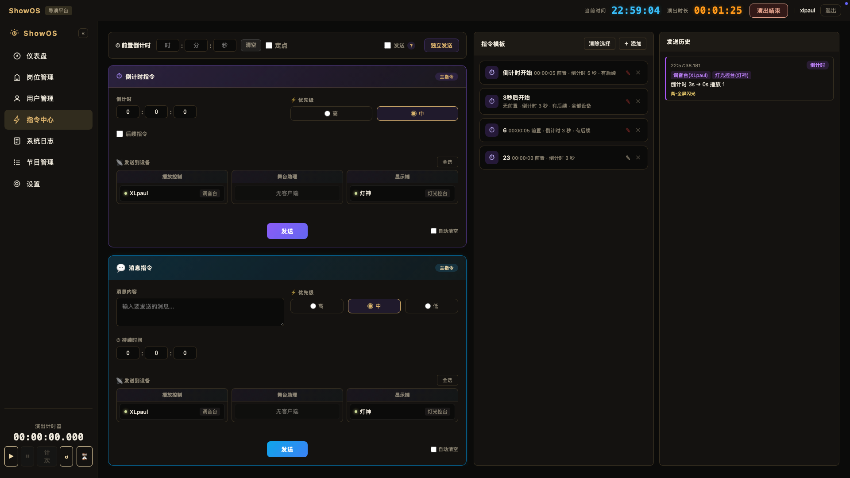The height and width of the screenshot is (478, 850).
Task: Enable the 定点 checkbox
Action: click(269, 46)
